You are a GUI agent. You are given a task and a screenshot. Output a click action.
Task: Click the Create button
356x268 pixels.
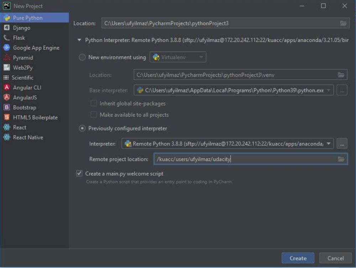298,258
